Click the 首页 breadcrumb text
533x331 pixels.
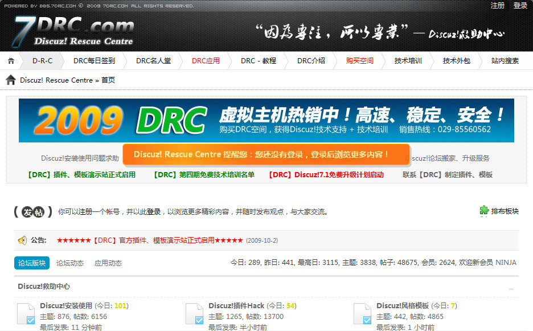(x=108, y=80)
